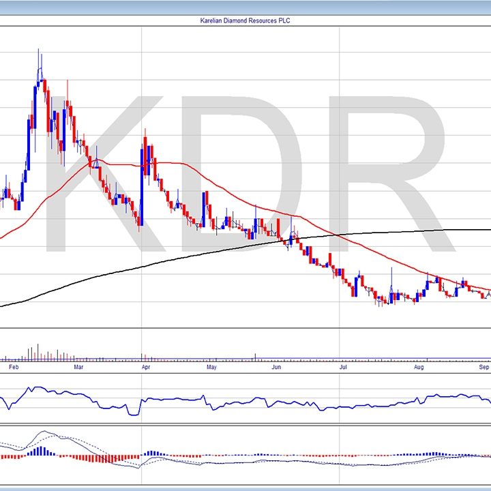Select the Mar marker on date axis
The width and height of the screenshot is (491, 491).
click(x=78, y=367)
